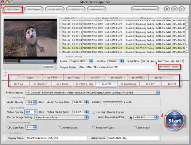191x145 pixels.
Task: Select the Title23 radio button
Action: (x=61, y=44)
